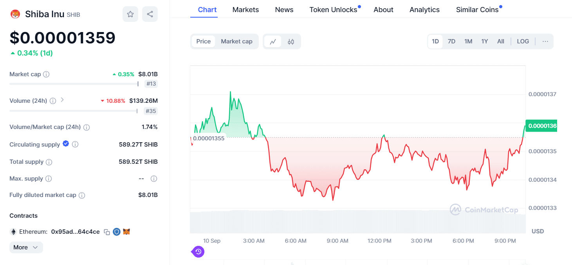This screenshot has height=265, width=572.
Task: Open the blue audit shield icon
Action: 116,232
